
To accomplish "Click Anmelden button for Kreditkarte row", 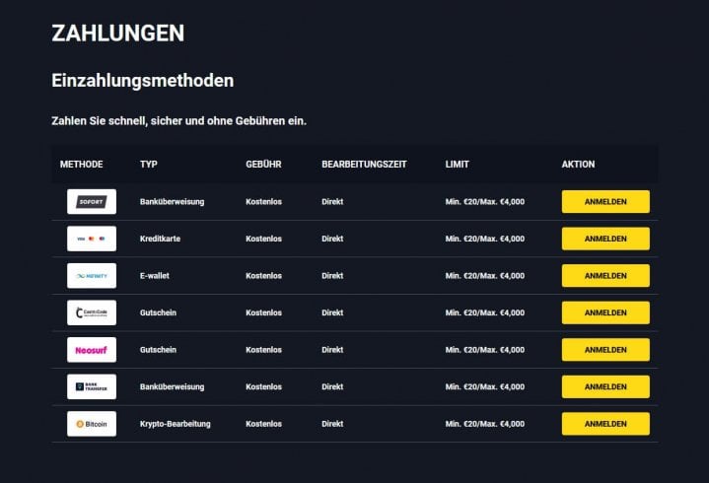I will coord(605,239).
